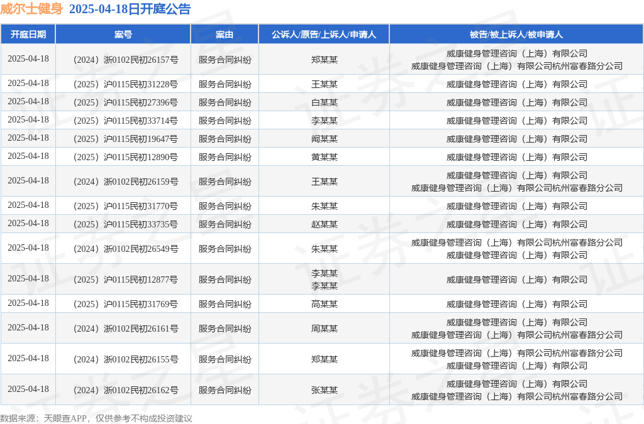Click plaintiff 阚某某

click(x=325, y=139)
